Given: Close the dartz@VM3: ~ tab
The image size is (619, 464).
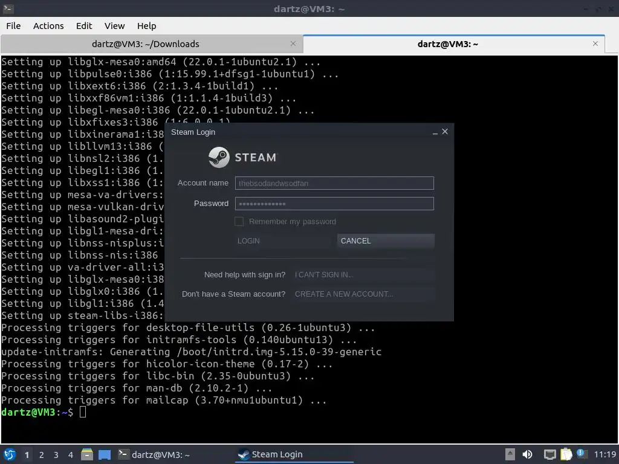Looking at the screenshot, I should coord(595,43).
